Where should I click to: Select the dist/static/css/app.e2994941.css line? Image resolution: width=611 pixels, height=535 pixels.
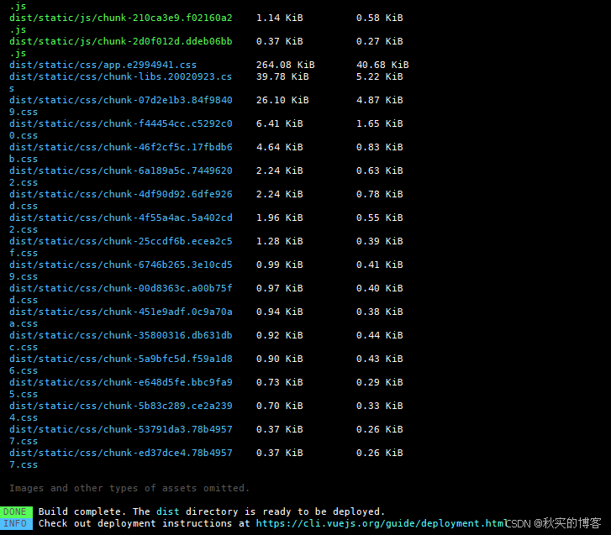(103, 65)
